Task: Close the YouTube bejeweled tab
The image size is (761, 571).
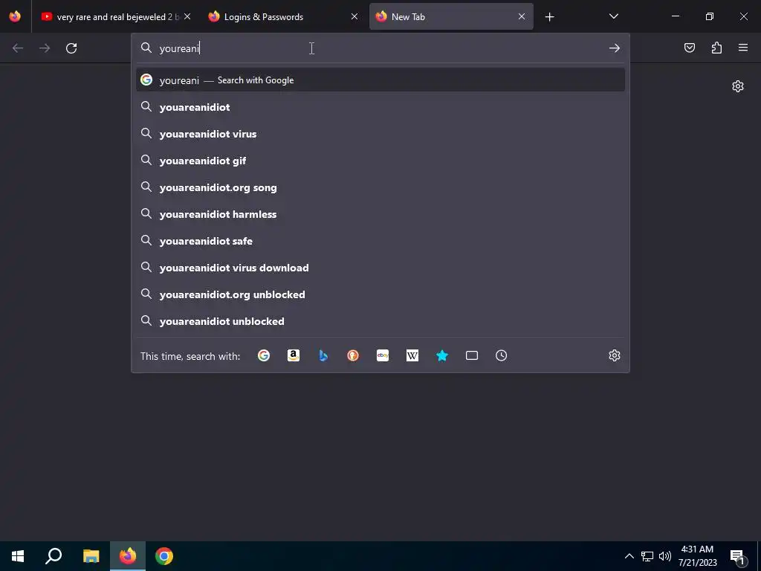Action: 187,16
